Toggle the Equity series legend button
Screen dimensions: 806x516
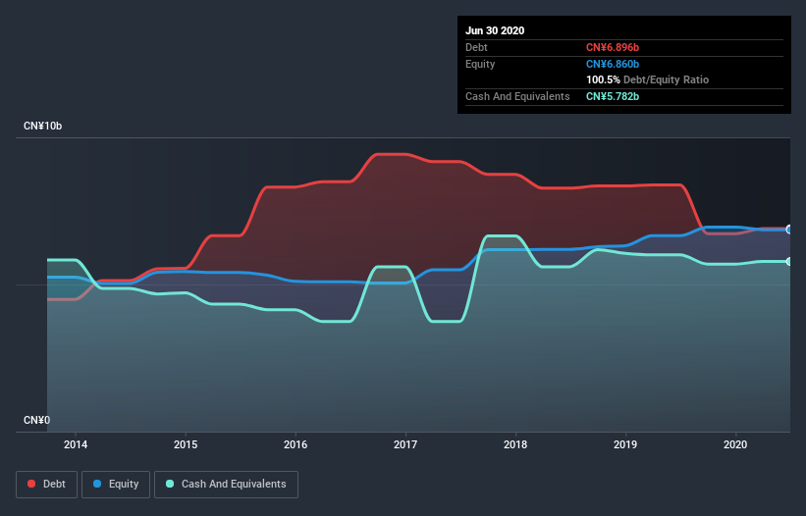pyautogui.click(x=116, y=485)
